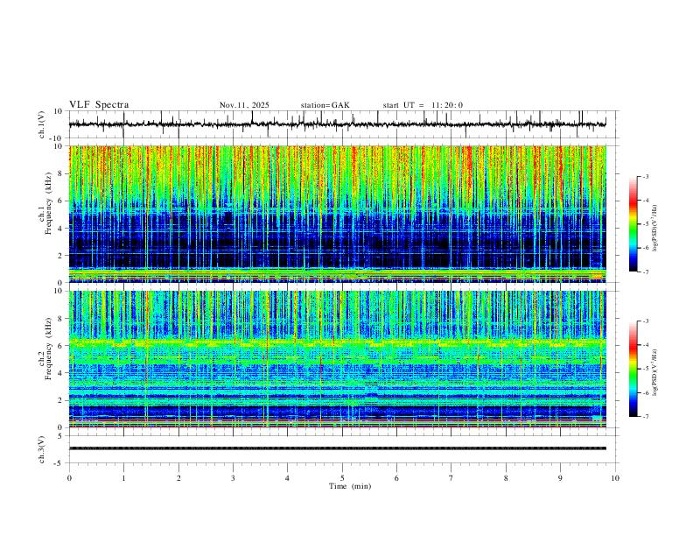Click the "station=GAK" label
Image resolution: width=693 pixels, height=536 pixels.
pyautogui.click(x=325, y=105)
